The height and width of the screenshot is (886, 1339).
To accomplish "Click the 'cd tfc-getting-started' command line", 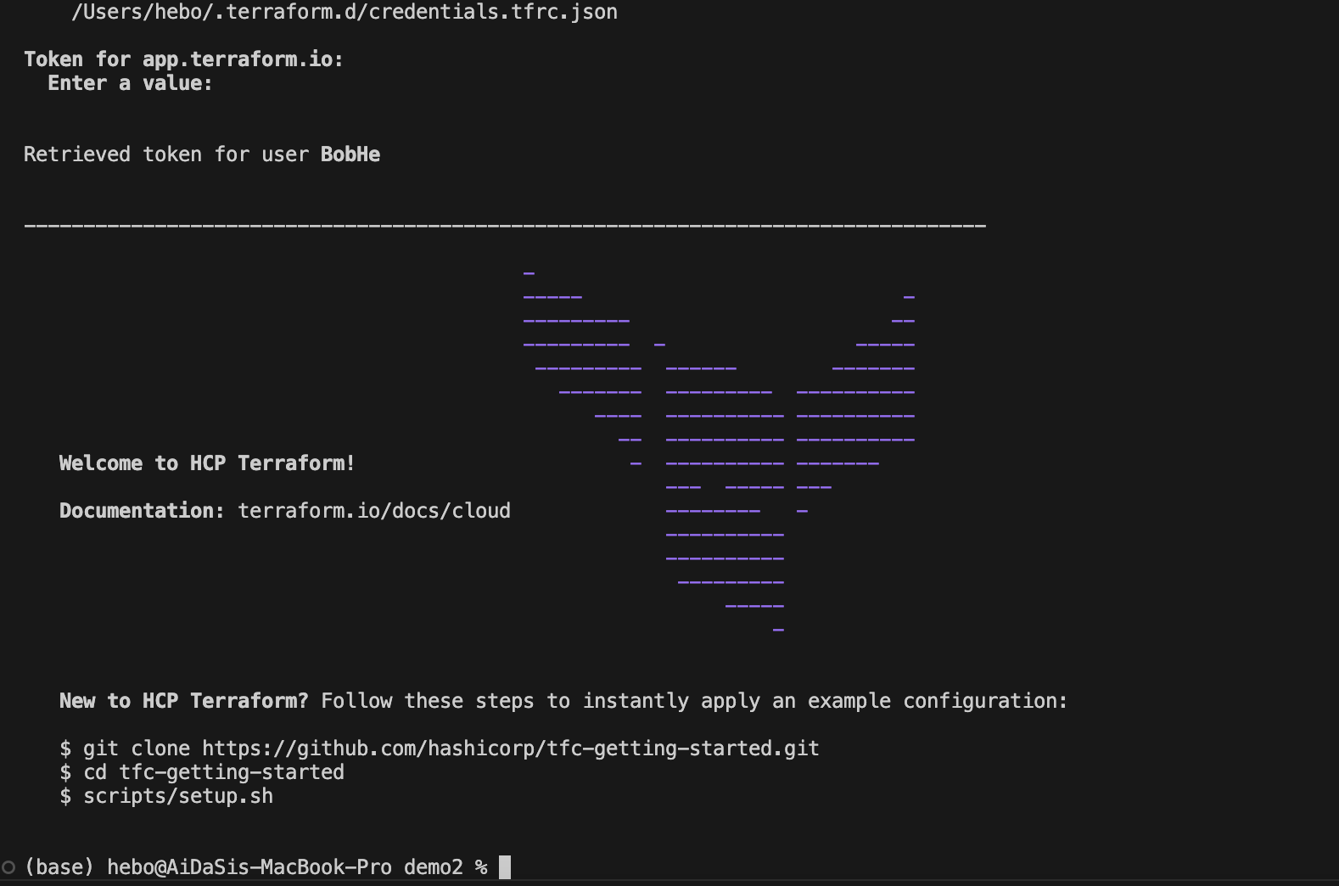I will (x=214, y=772).
